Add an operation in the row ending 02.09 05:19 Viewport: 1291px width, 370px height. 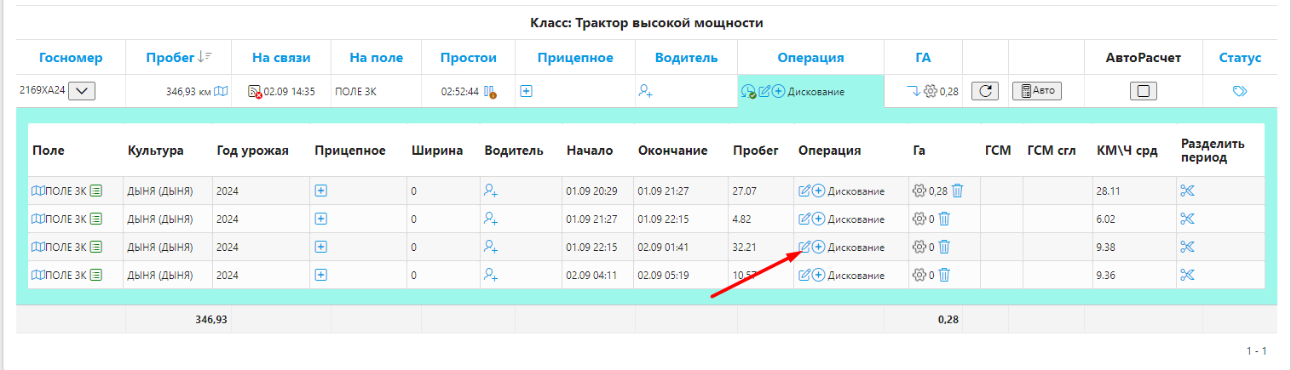(818, 275)
